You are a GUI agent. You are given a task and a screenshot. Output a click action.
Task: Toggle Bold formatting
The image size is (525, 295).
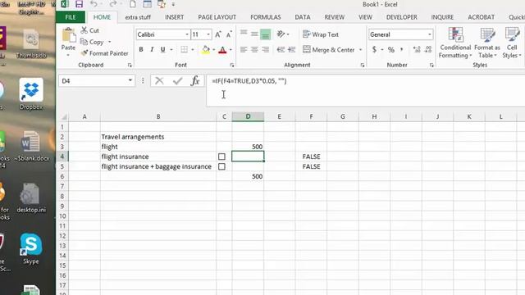pyautogui.click(x=141, y=49)
